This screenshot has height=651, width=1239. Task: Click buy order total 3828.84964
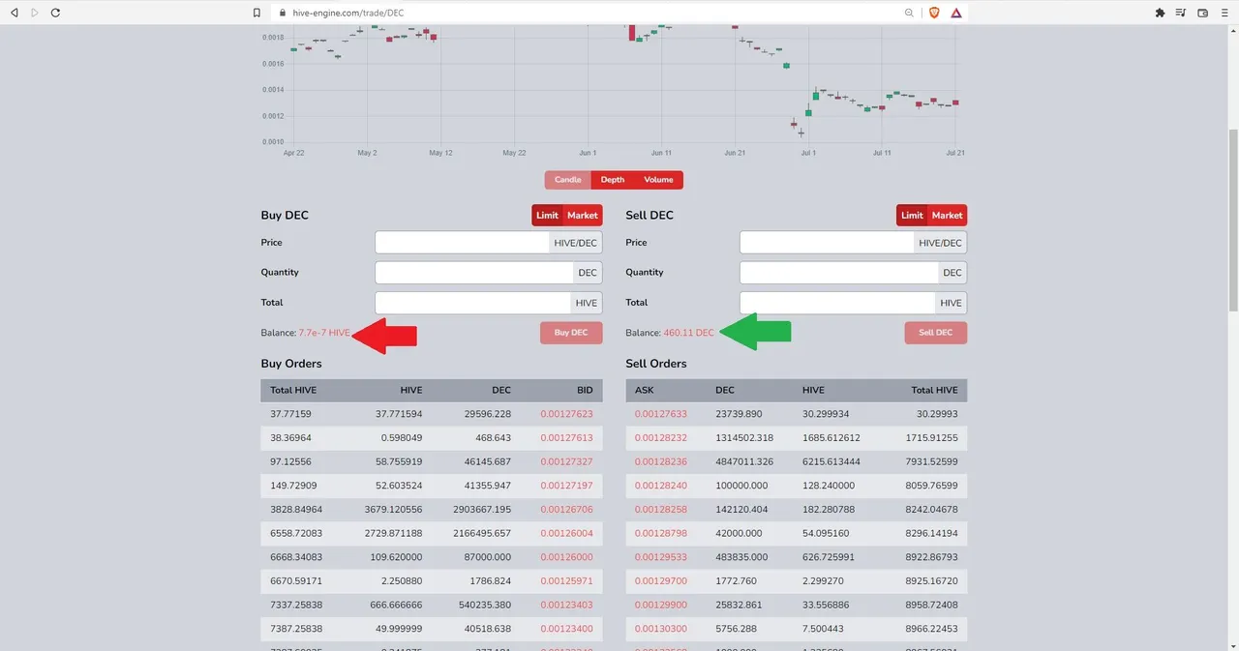(x=296, y=509)
